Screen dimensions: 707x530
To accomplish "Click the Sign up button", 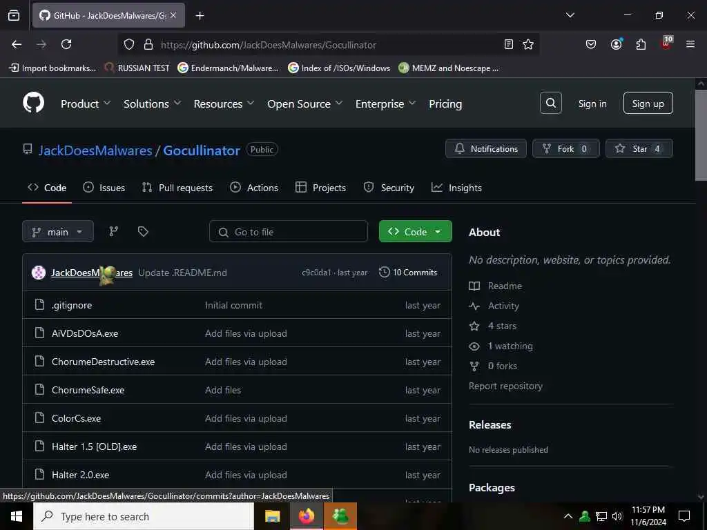I will (x=648, y=104).
